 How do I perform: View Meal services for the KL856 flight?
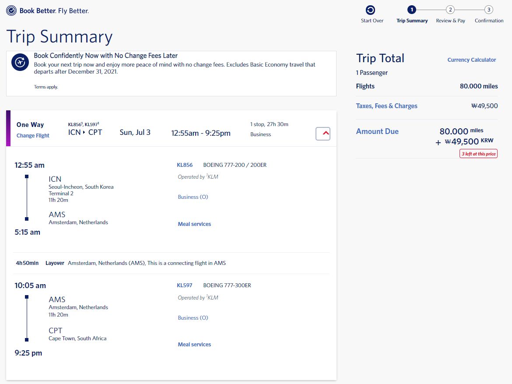(x=194, y=224)
